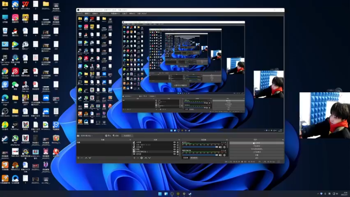Toggle lock on video capture device source
The height and width of the screenshot is (197, 350).
click(178, 151)
